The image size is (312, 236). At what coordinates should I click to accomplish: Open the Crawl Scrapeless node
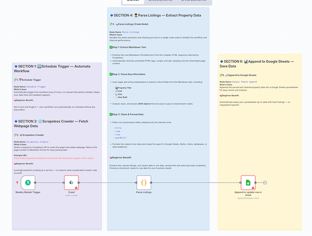71,183
